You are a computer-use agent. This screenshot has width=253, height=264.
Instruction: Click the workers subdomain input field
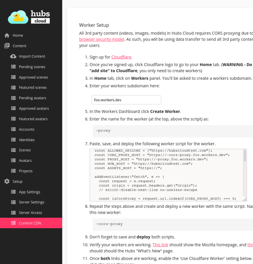(x=126, y=100)
